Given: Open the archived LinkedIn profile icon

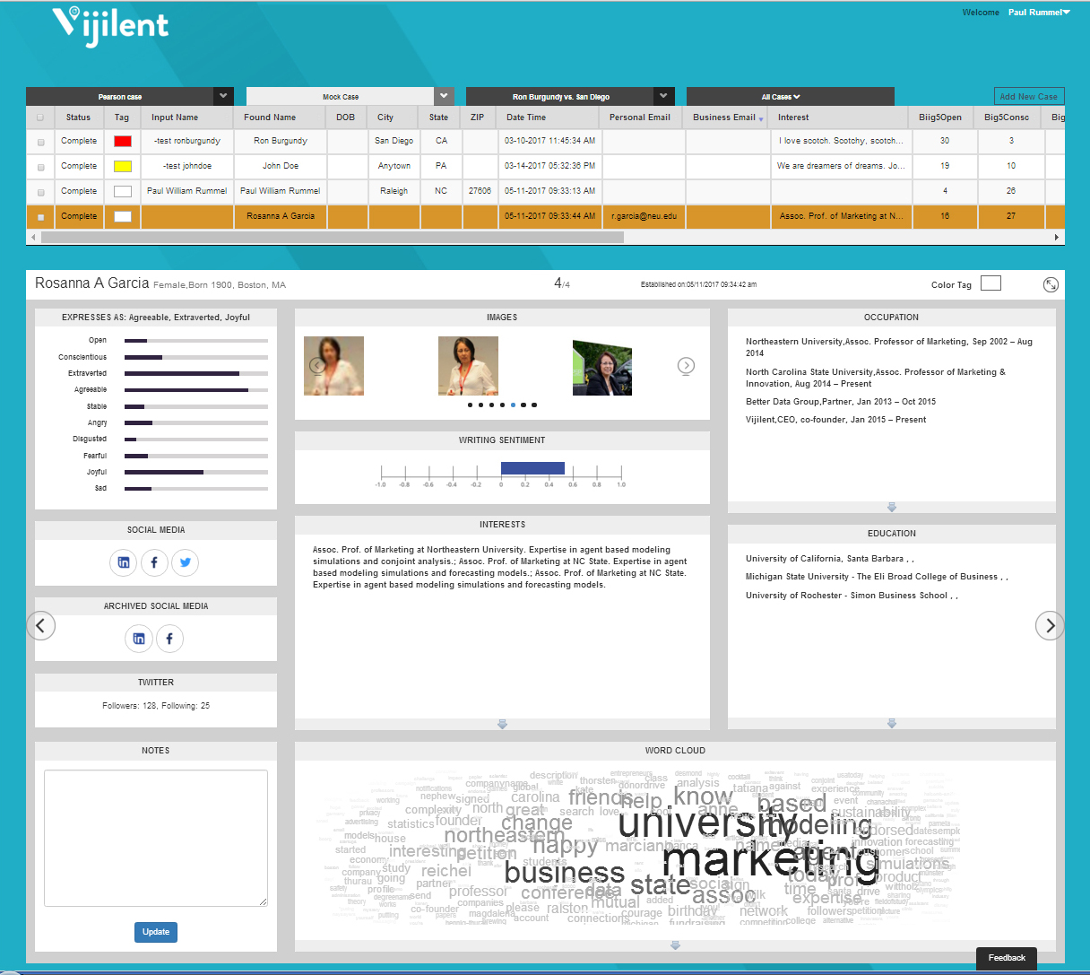Looking at the screenshot, I should coord(138,639).
